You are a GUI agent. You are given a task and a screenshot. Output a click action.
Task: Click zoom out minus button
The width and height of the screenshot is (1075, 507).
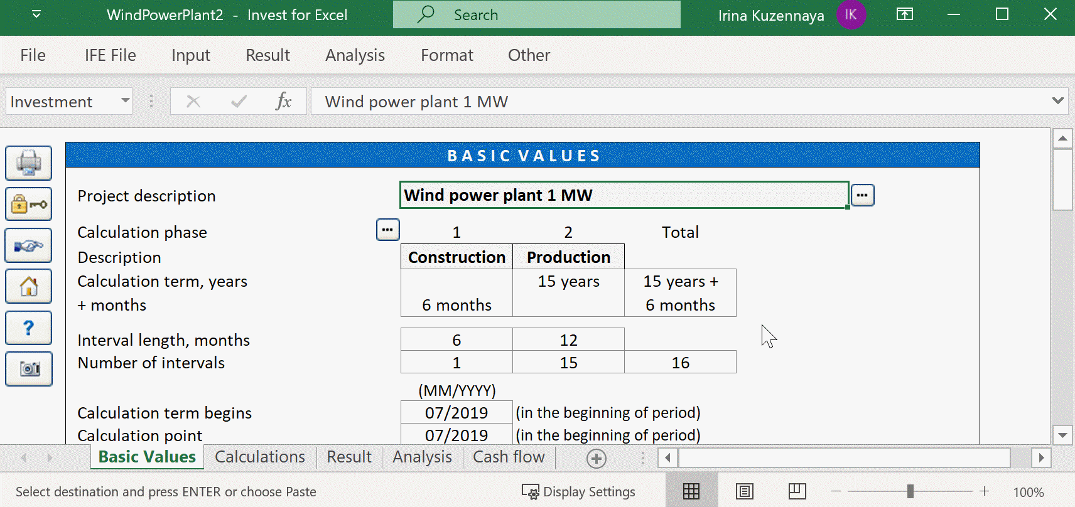836,491
